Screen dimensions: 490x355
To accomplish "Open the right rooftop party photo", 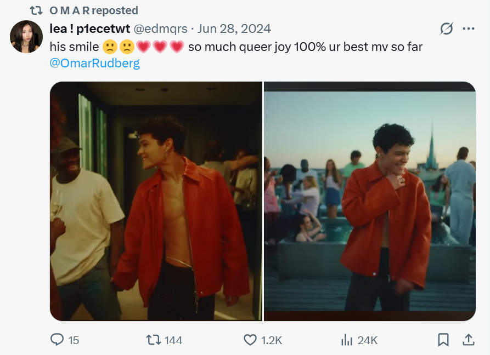I will [x=370, y=201].
